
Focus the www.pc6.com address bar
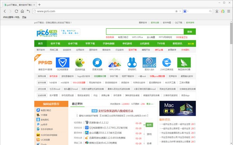tap(104, 11)
